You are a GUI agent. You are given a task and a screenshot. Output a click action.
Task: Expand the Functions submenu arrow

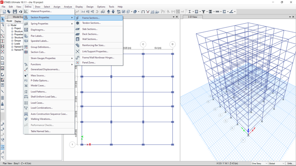[72, 64]
